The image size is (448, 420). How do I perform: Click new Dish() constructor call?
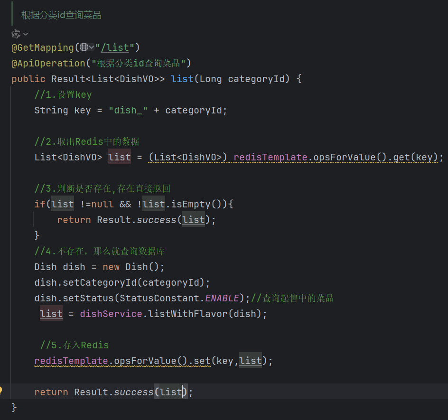[131, 267]
